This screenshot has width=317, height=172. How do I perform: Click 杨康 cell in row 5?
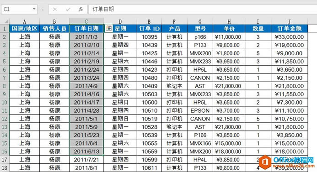(54, 61)
